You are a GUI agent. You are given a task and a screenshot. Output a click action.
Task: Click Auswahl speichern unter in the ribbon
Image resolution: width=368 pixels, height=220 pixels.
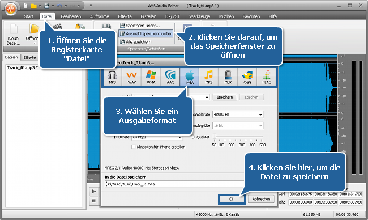(x=146, y=33)
